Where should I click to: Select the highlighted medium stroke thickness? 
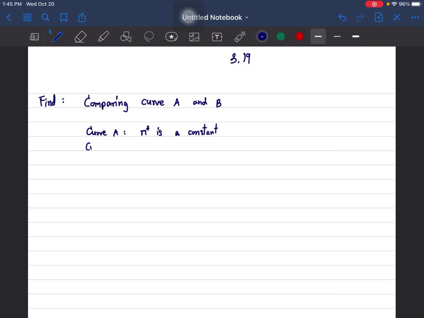tap(318, 36)
